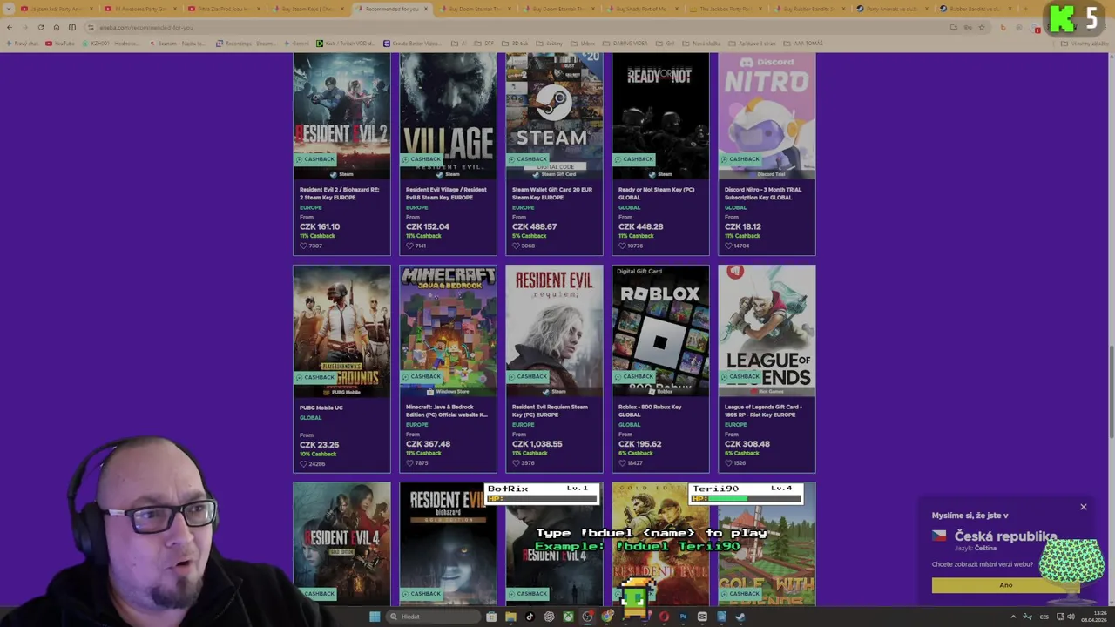
Task: Click price CZK 1,038.55 on Resident Evil Requiem
Action: point(537,444)
